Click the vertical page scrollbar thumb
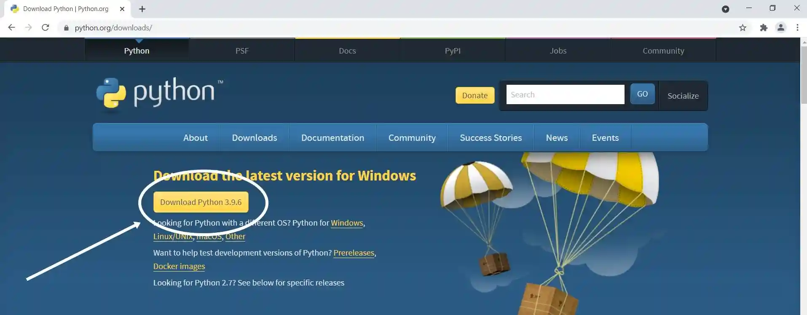This screenshot has width=807, height=315. [804, 75]
